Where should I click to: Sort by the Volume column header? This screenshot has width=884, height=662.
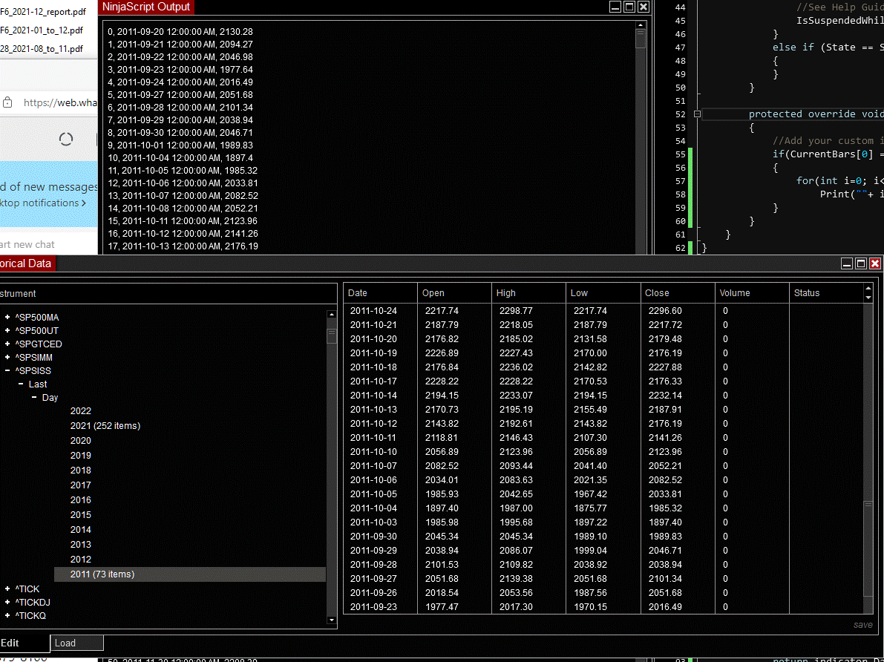[x=752, y=293]
